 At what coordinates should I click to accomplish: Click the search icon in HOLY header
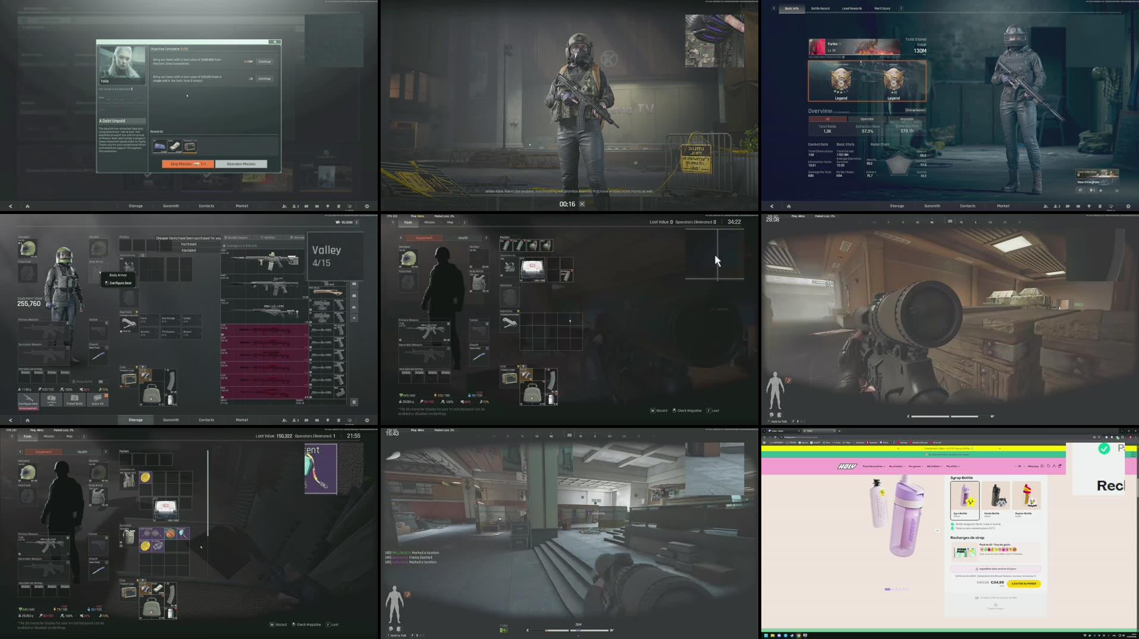pos(1049,467)
